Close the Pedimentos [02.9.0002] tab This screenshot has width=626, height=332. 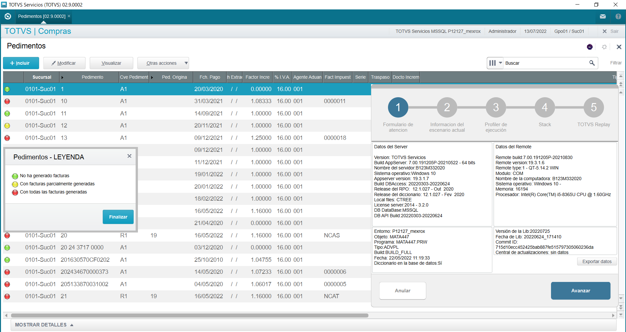[69, 16]
